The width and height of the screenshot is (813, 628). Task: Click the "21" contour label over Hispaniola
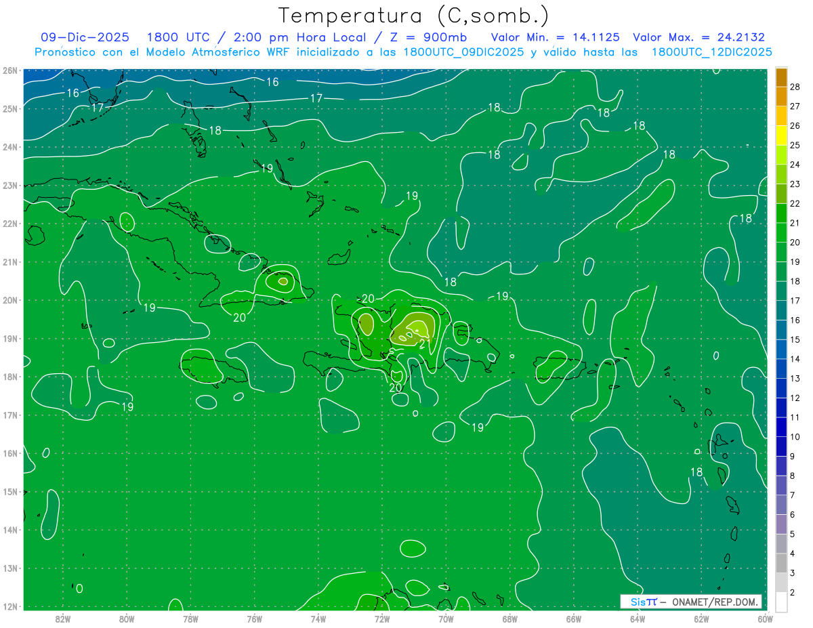coord(425,344)
